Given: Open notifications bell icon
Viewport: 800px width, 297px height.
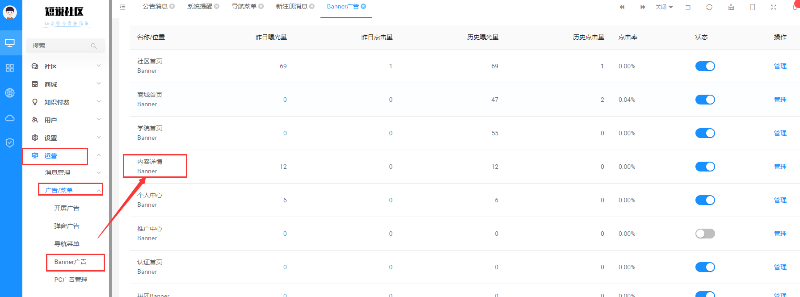Looking at the screenshot, I should point(796,7).
